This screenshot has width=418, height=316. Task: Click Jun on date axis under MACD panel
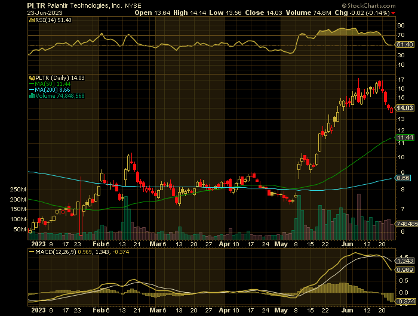point(348,311)
